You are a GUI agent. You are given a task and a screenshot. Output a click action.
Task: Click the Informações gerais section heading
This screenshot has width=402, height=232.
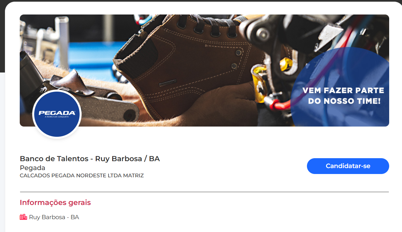(x=55, y=202)
